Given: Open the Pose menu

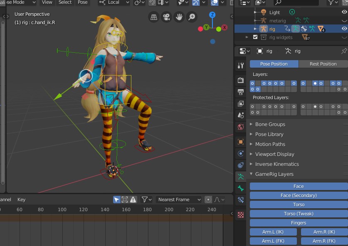Looking at the screenshot, I should (x=83, y=2).
